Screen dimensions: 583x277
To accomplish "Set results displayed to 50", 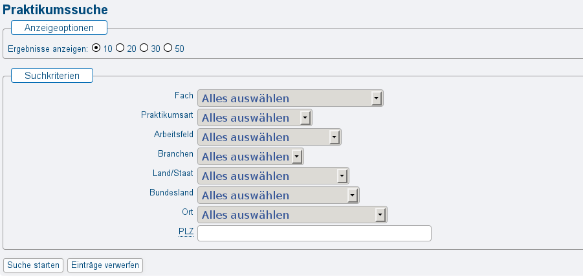I will tap(168, 48).
